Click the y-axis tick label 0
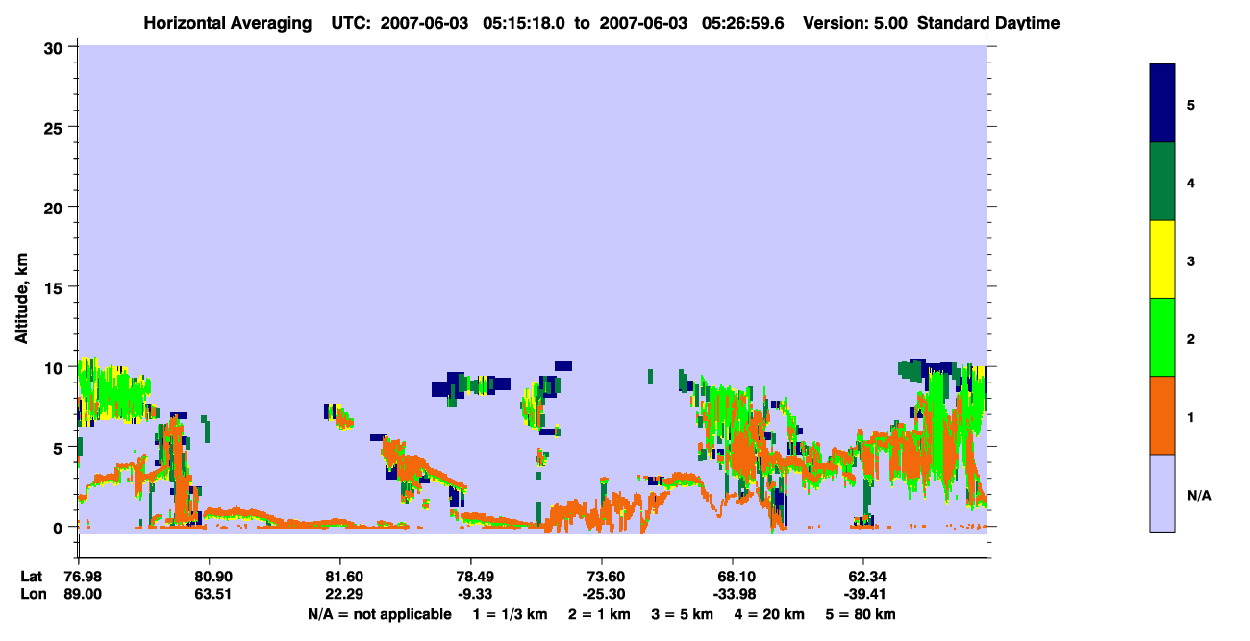The height and width of the screenshot is (641, 1250). coord(60,527)
